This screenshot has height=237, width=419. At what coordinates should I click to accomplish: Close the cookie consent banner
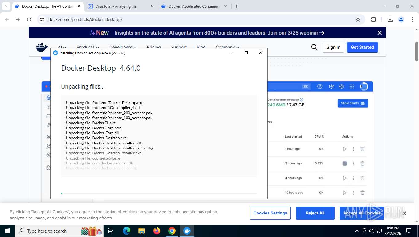tap(405, 213)
